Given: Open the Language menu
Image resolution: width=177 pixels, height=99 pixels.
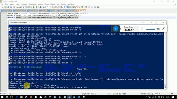Looking at the screenshot, I should pos(33,4).
